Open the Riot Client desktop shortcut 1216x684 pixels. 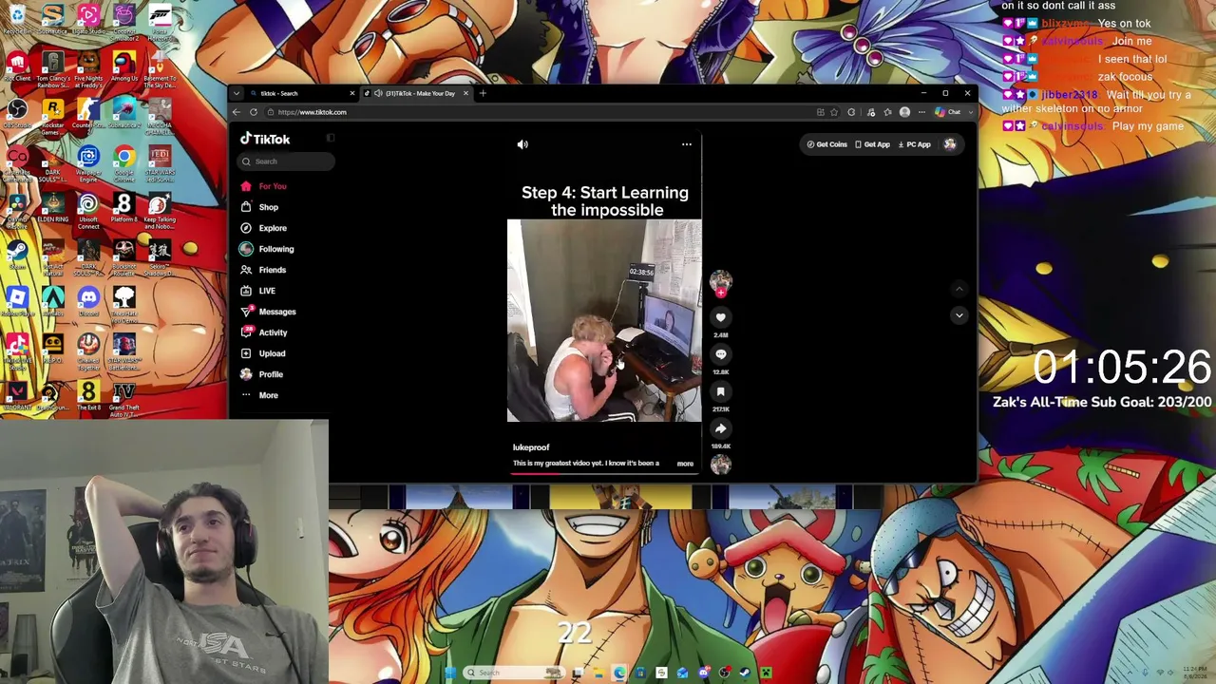point(17,66)
